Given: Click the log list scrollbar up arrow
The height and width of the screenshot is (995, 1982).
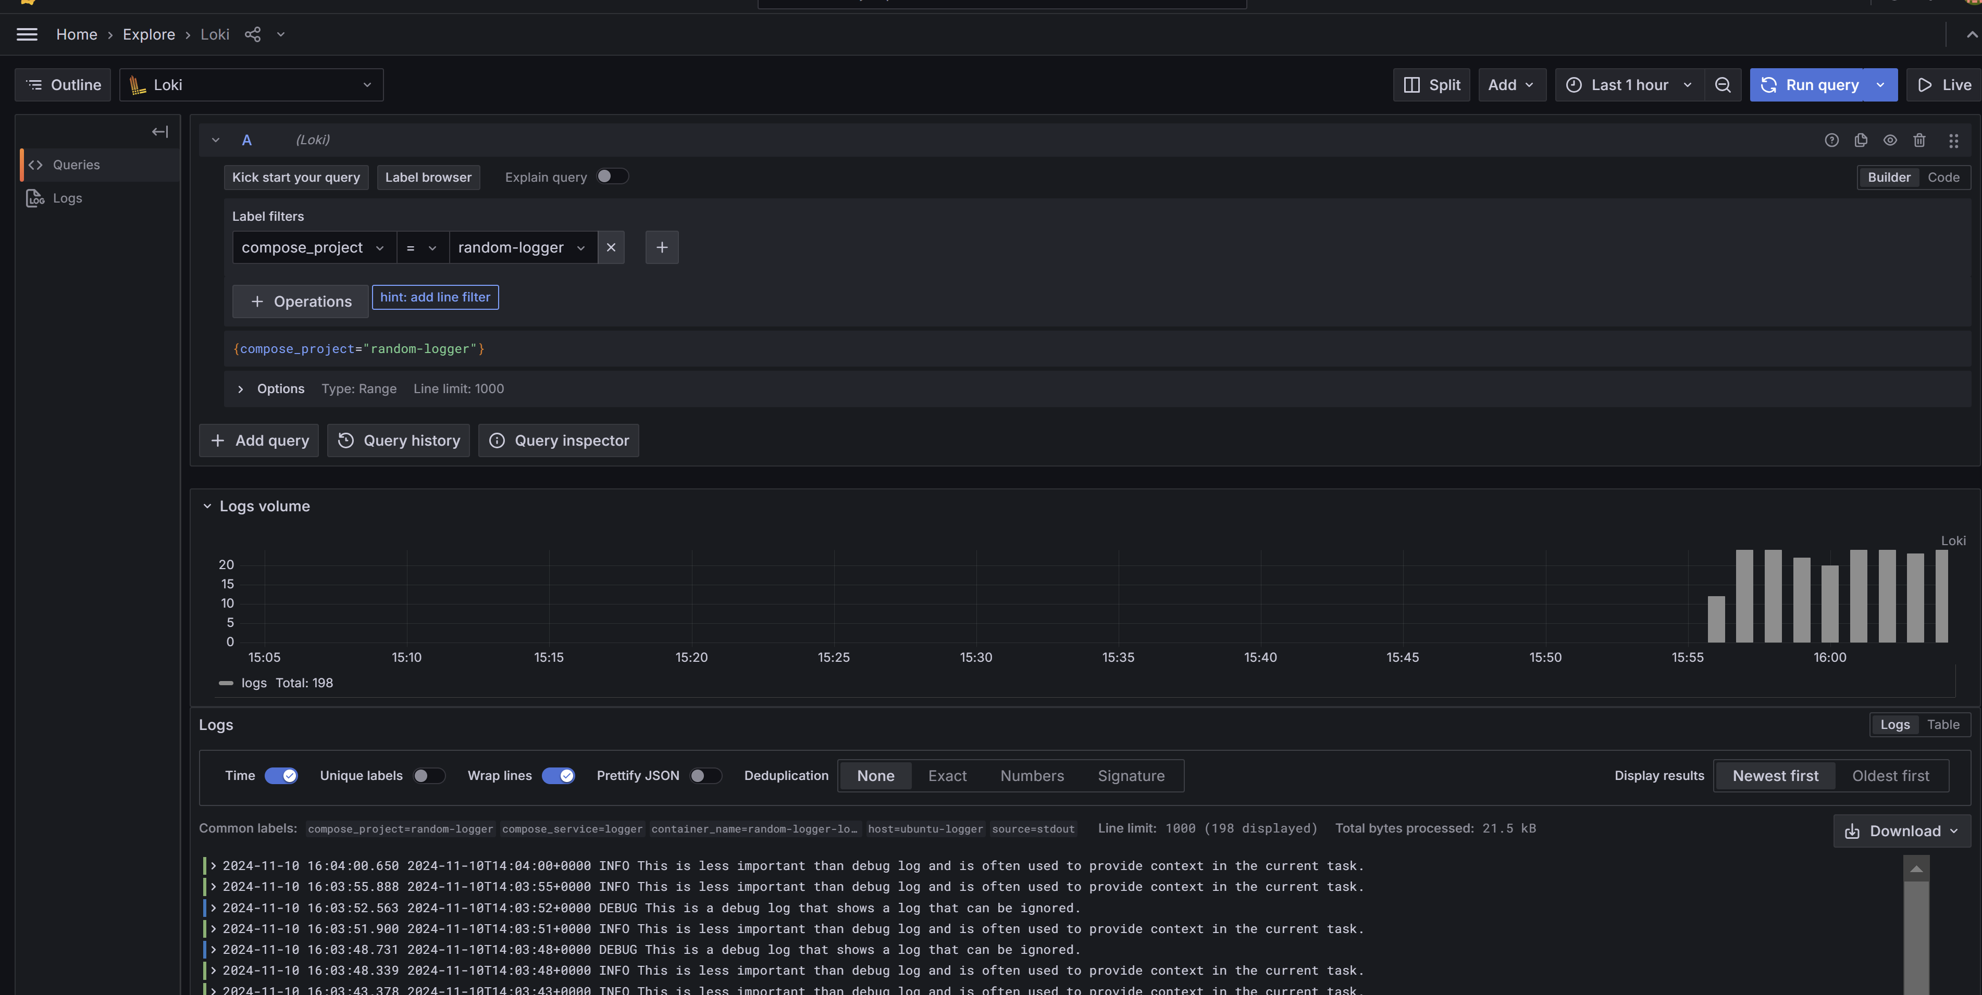Looking at the screenshot, I should [1916, 869].
